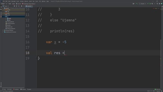
Task: Open the Navigate menu
Action: pyautogui.click(x=13, y=1)
